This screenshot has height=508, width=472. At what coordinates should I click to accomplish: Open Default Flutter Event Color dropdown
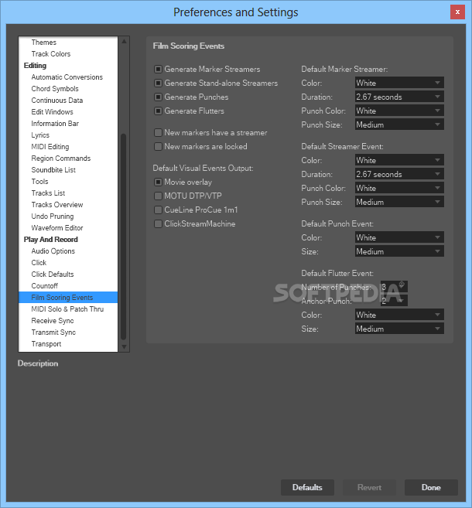click(399, 315)
